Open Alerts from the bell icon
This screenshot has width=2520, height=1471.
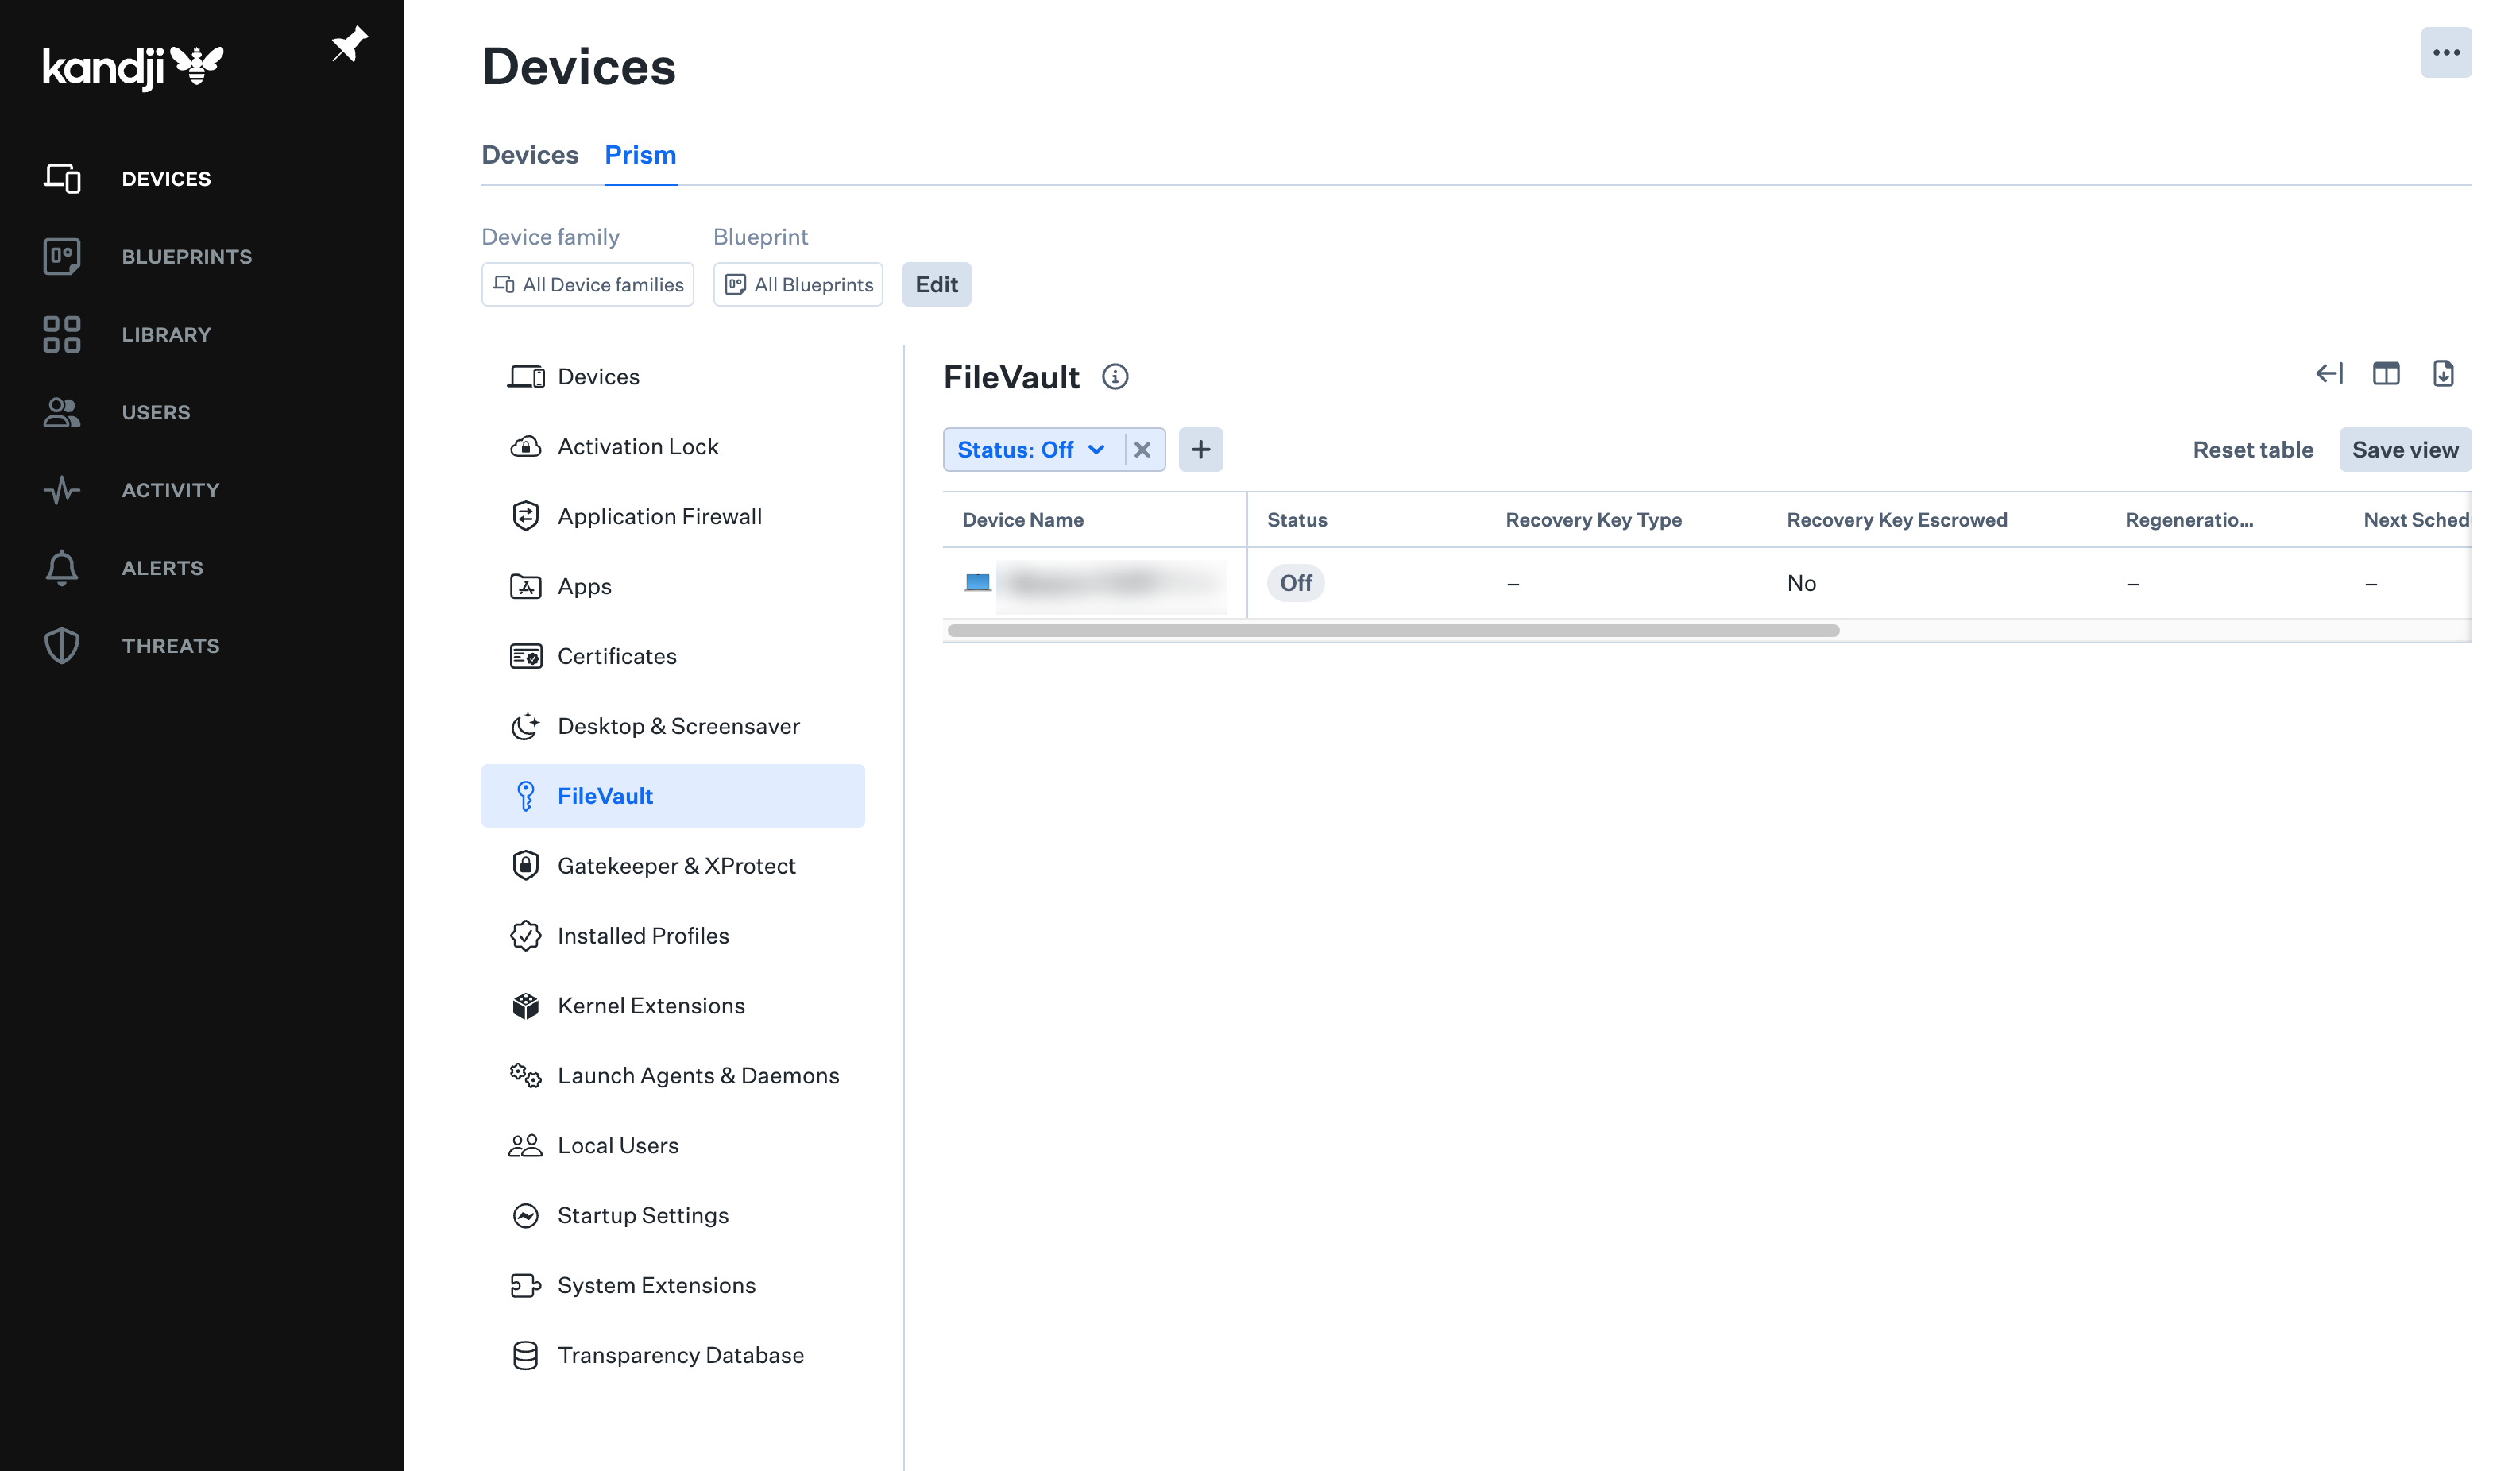(62, 568)
